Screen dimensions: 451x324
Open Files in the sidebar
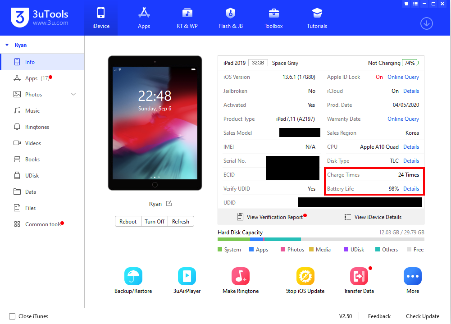[42, 208]
